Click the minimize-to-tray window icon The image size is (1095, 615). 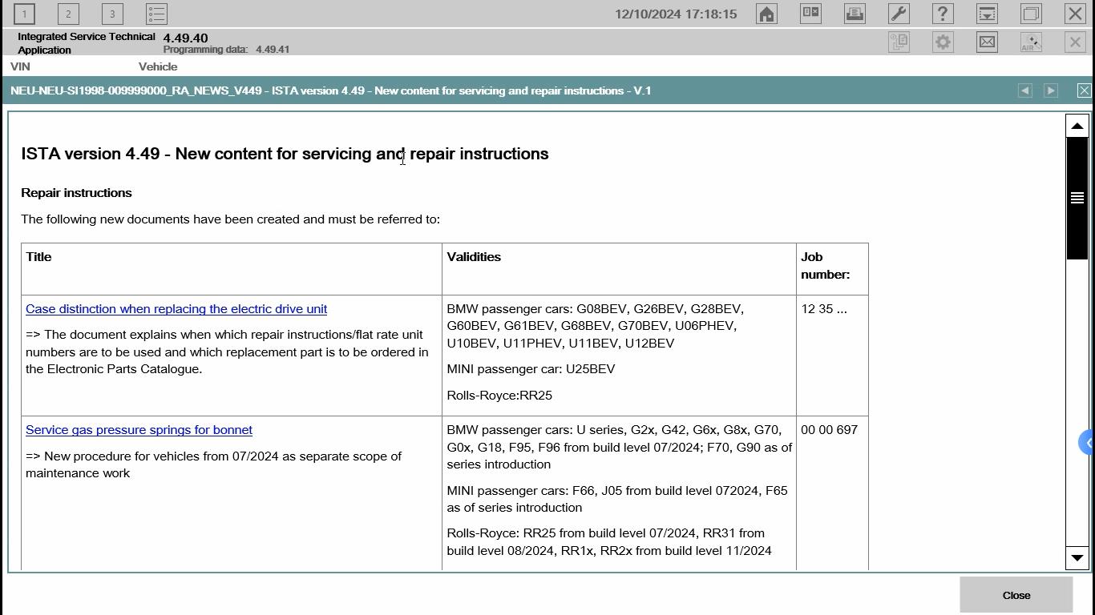click(987, 14)
